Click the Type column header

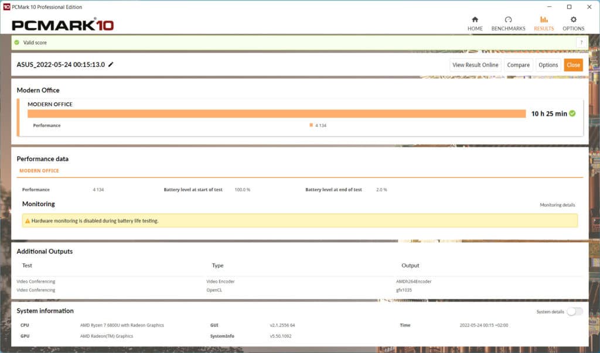(x=218, y=265)
